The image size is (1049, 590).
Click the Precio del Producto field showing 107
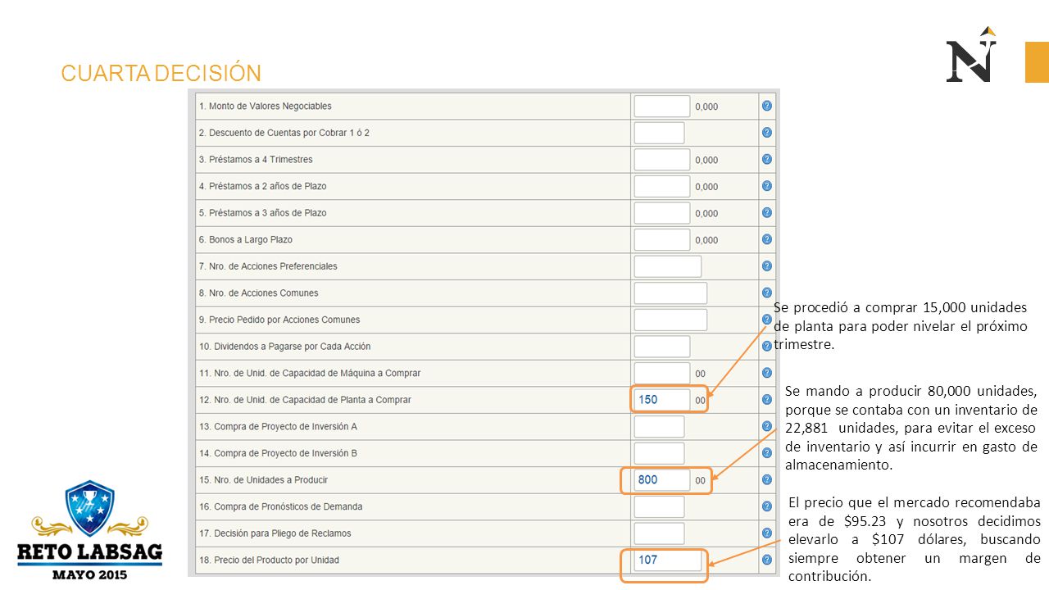668,560
